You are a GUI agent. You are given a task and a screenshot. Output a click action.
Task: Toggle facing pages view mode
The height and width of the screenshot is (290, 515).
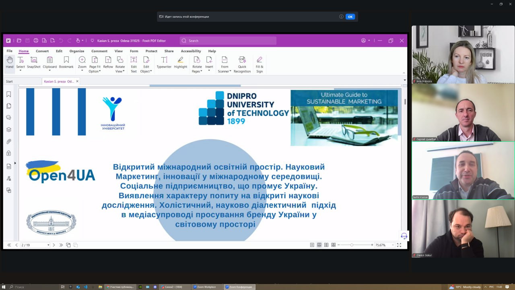(x=326, y=245)
